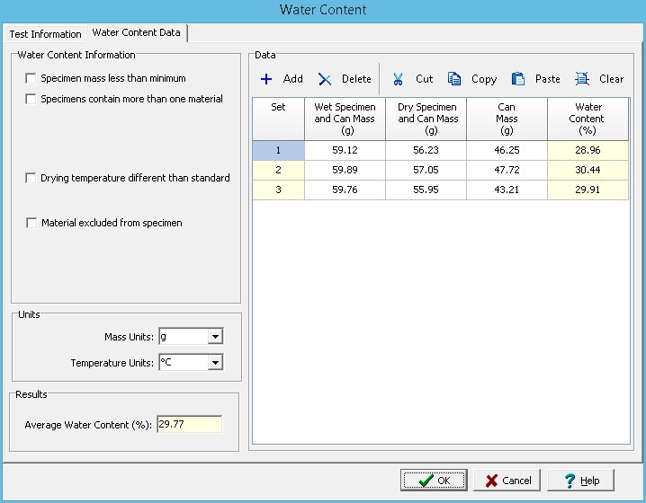Open the Temperature Units dropdown
Image resolution: width=646 pixels, height=503 pixels.
214,363
